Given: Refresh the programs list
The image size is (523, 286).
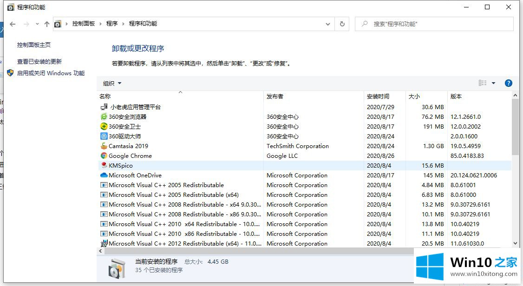Looking at the screenshot, I should (342, 24).
